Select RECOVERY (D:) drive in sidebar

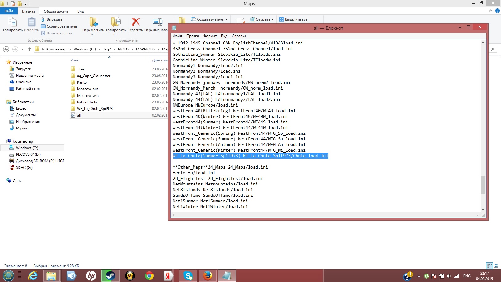click(28, 154)
